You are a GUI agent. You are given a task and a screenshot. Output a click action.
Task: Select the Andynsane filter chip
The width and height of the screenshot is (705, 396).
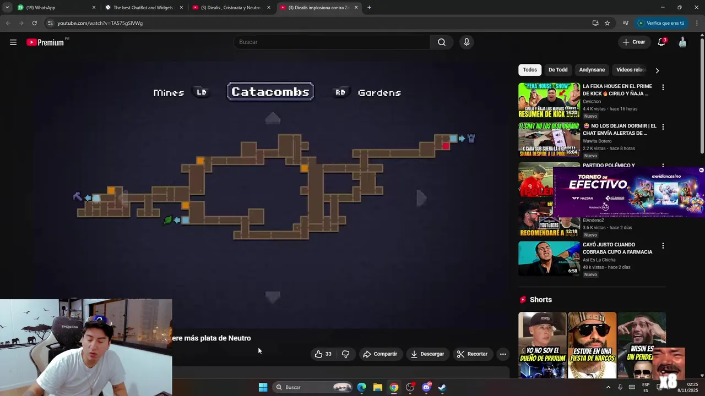pyautogui.click(x=592, y=70)
